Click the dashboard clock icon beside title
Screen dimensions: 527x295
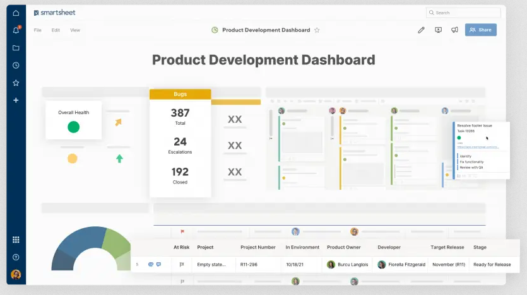215,30
